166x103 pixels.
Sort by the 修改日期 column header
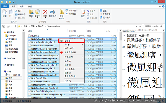pyautogui.click(x=77, y=31)
